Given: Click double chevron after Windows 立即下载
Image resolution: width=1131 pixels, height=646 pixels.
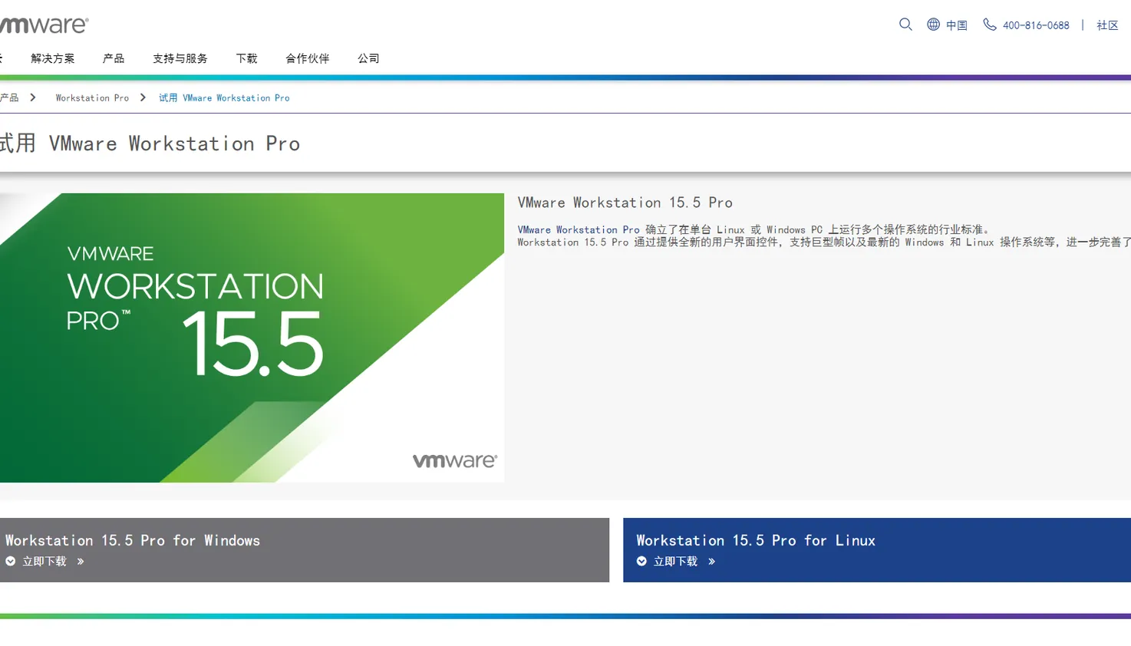Looking at the screenshot, I should coord(80,562).
